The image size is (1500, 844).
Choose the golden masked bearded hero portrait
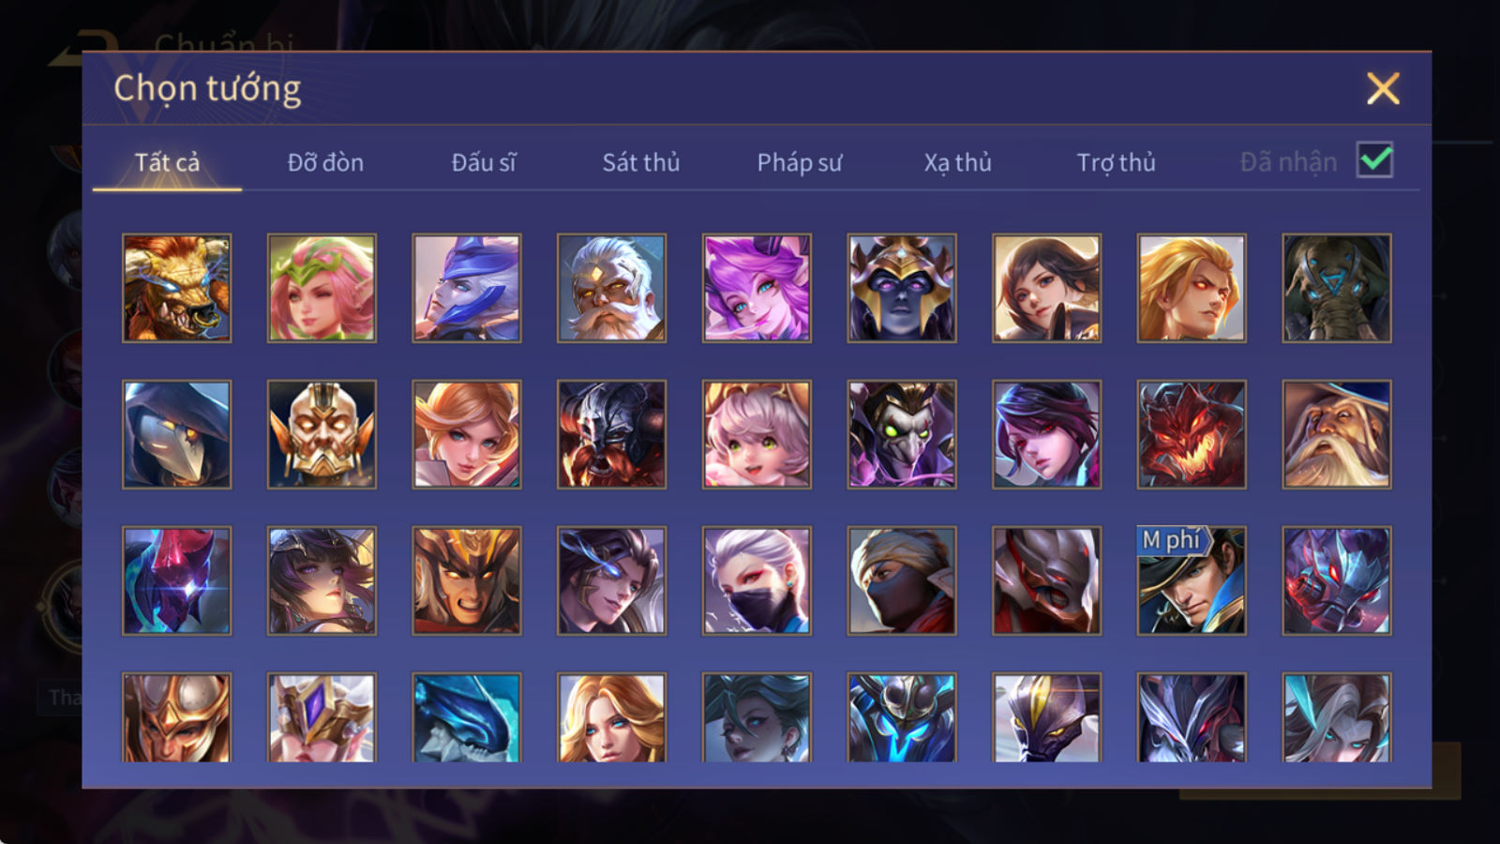322,434
